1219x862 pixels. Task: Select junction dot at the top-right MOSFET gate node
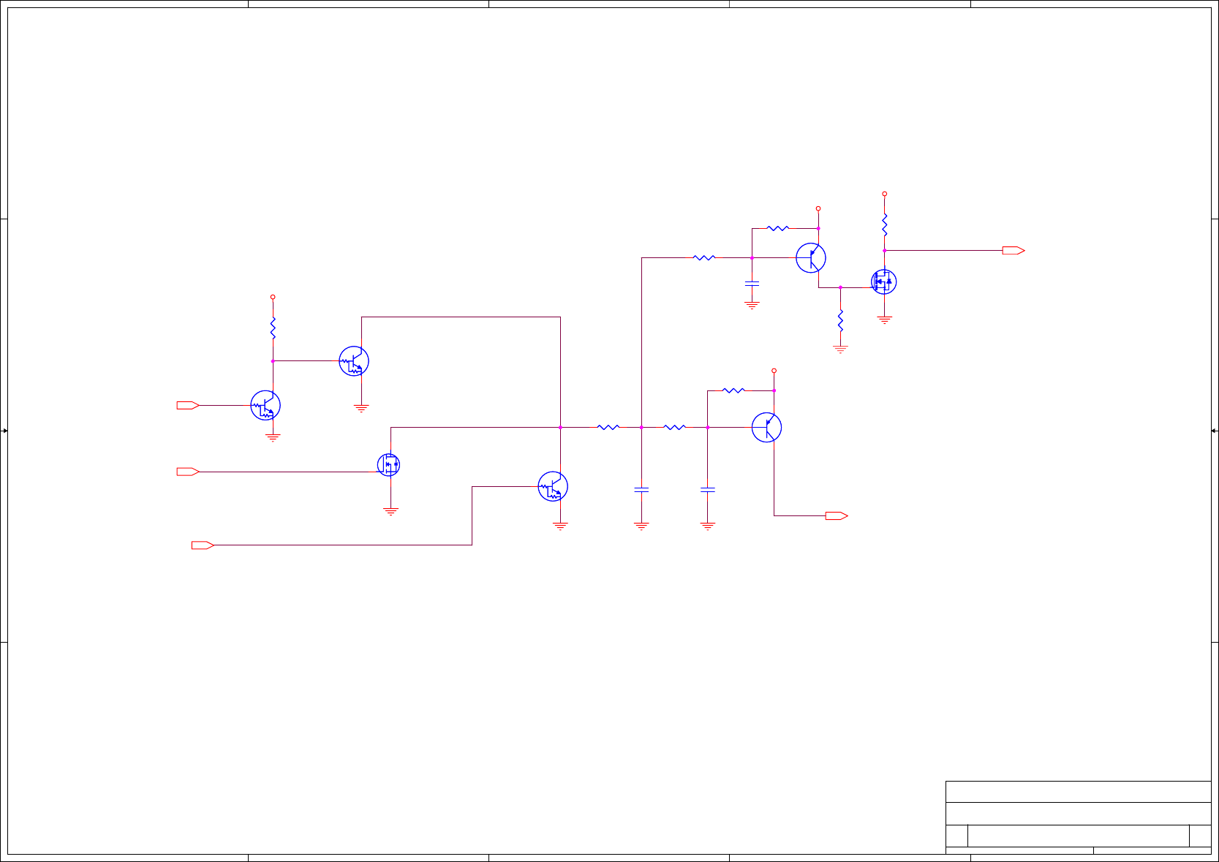pos(840,287)
